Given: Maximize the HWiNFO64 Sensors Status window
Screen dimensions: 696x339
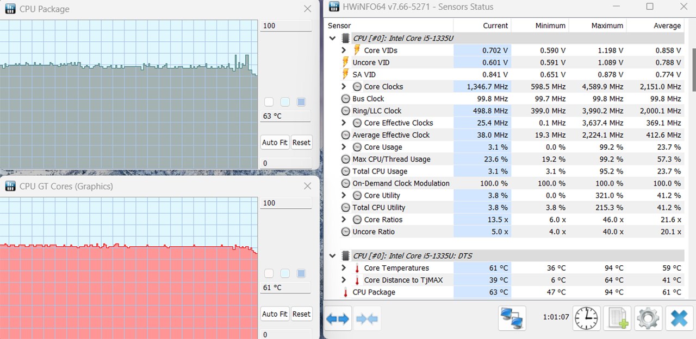Looking at the screenshot, I should (x=650, y=7).
